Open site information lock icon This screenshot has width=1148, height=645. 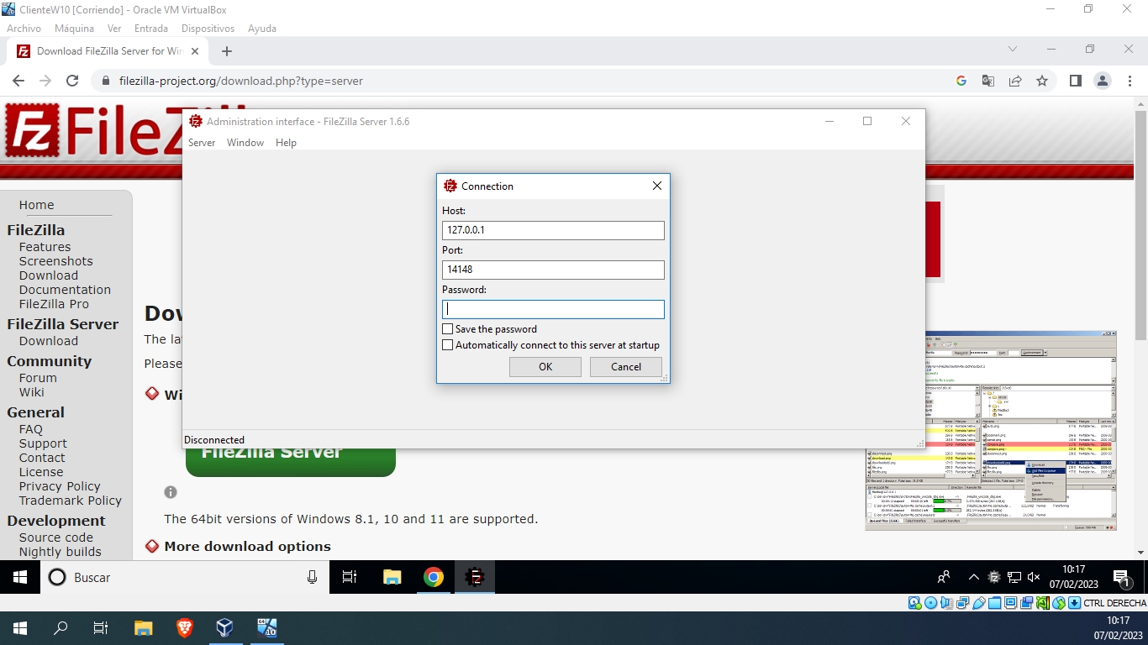point(106,81)
